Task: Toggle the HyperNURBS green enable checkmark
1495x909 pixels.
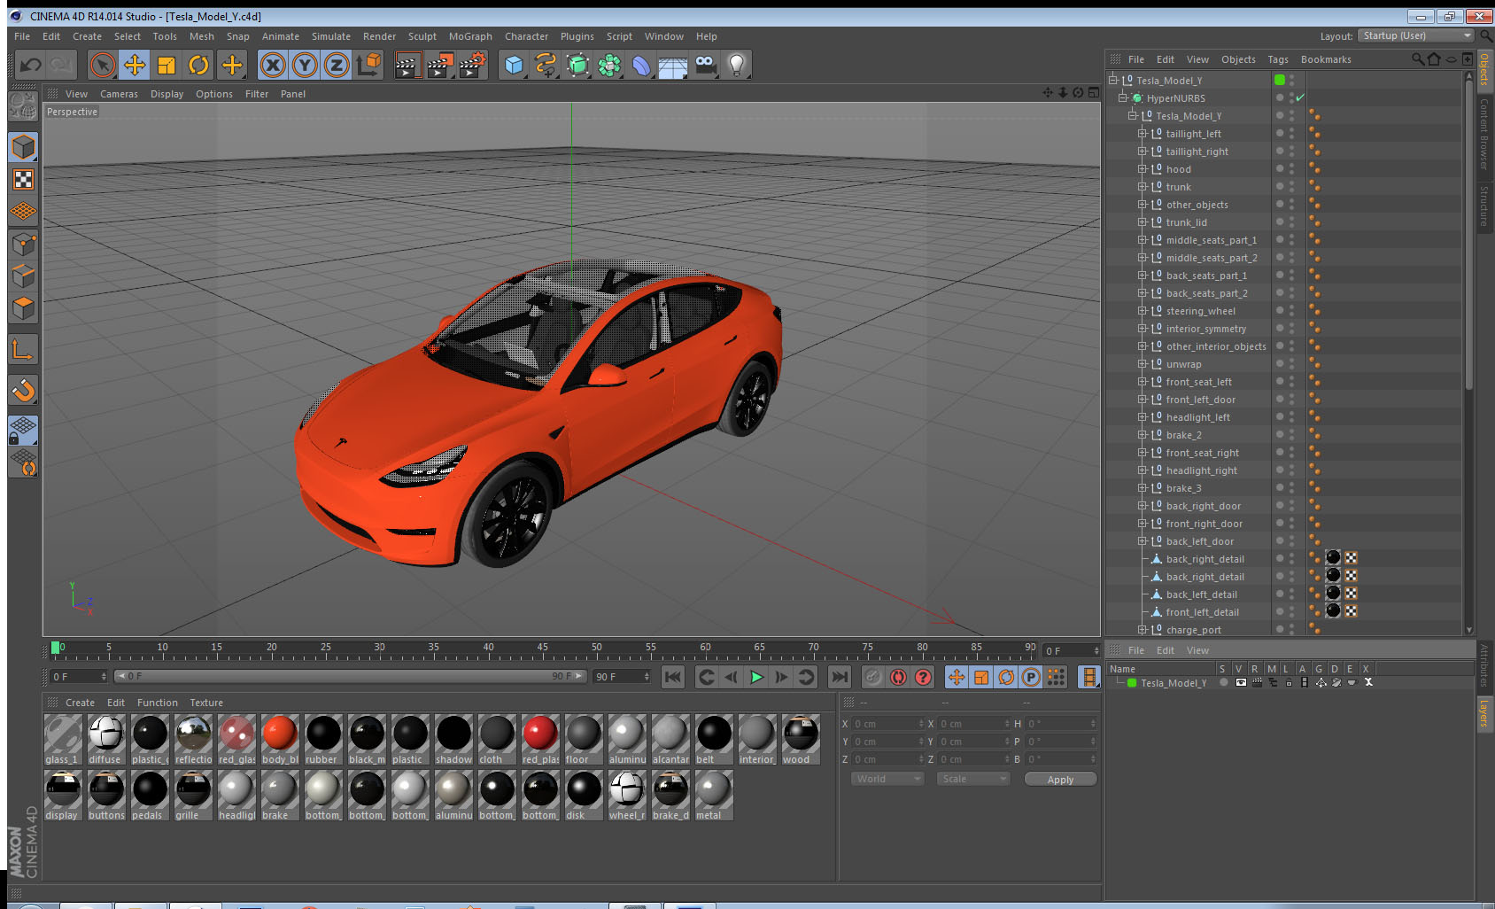Action: (1300, 97)
